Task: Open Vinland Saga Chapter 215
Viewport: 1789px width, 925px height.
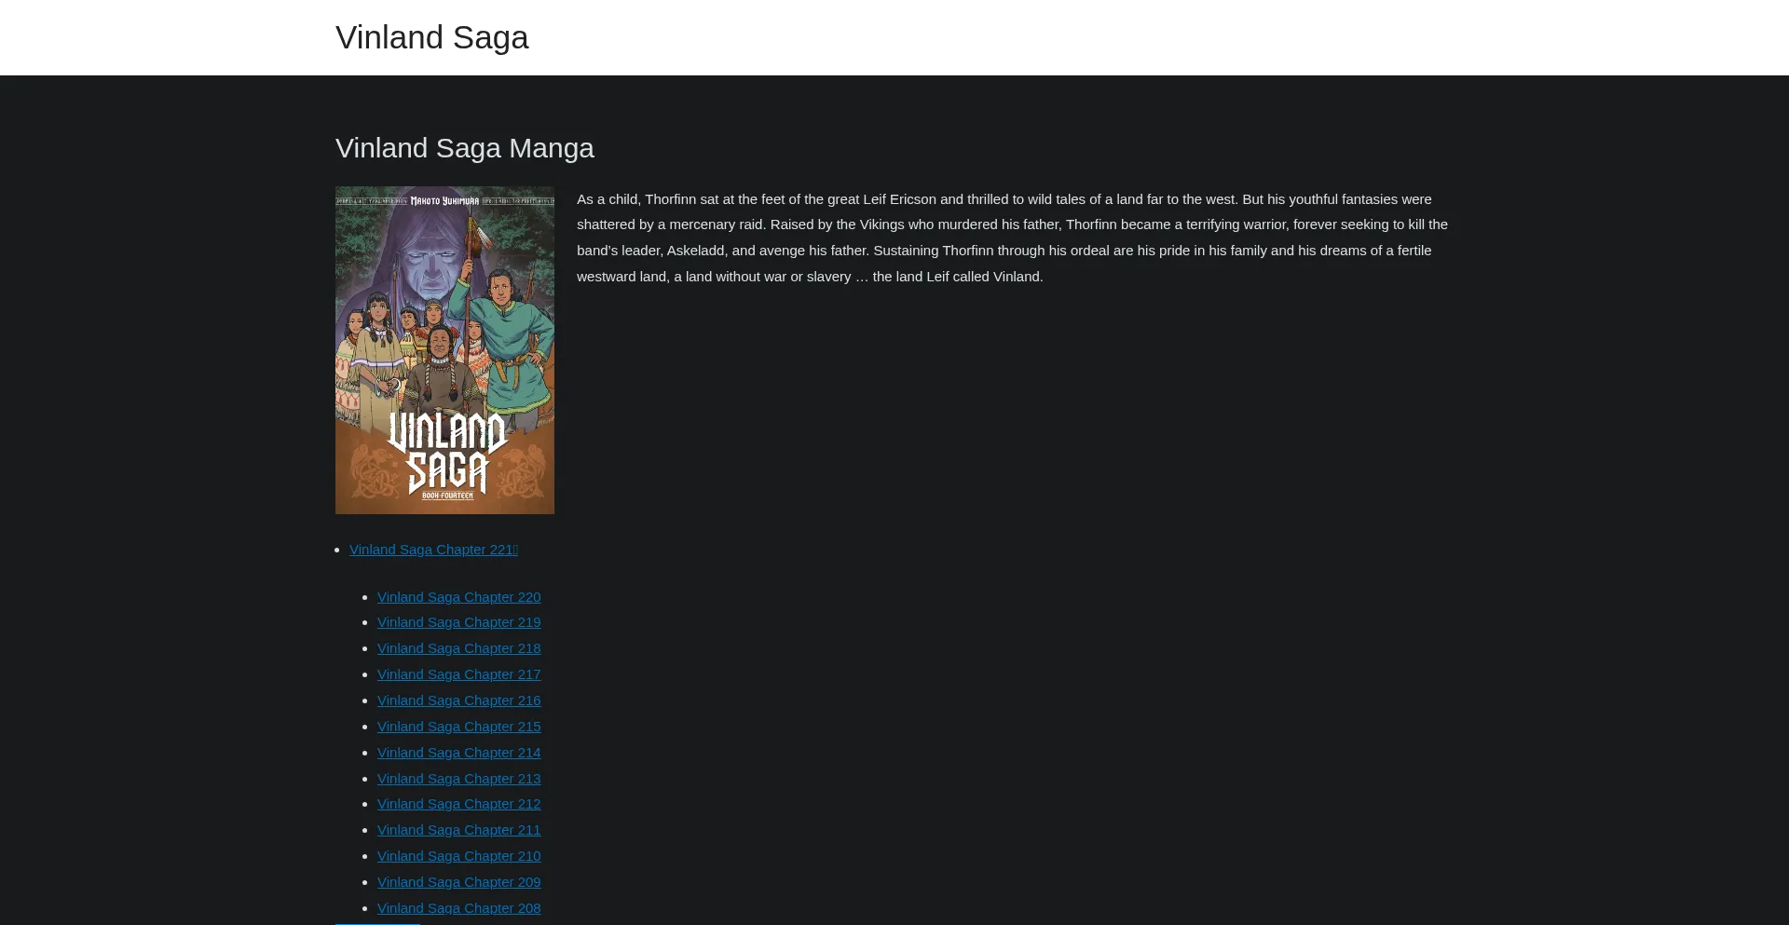Action: [458, 726]
